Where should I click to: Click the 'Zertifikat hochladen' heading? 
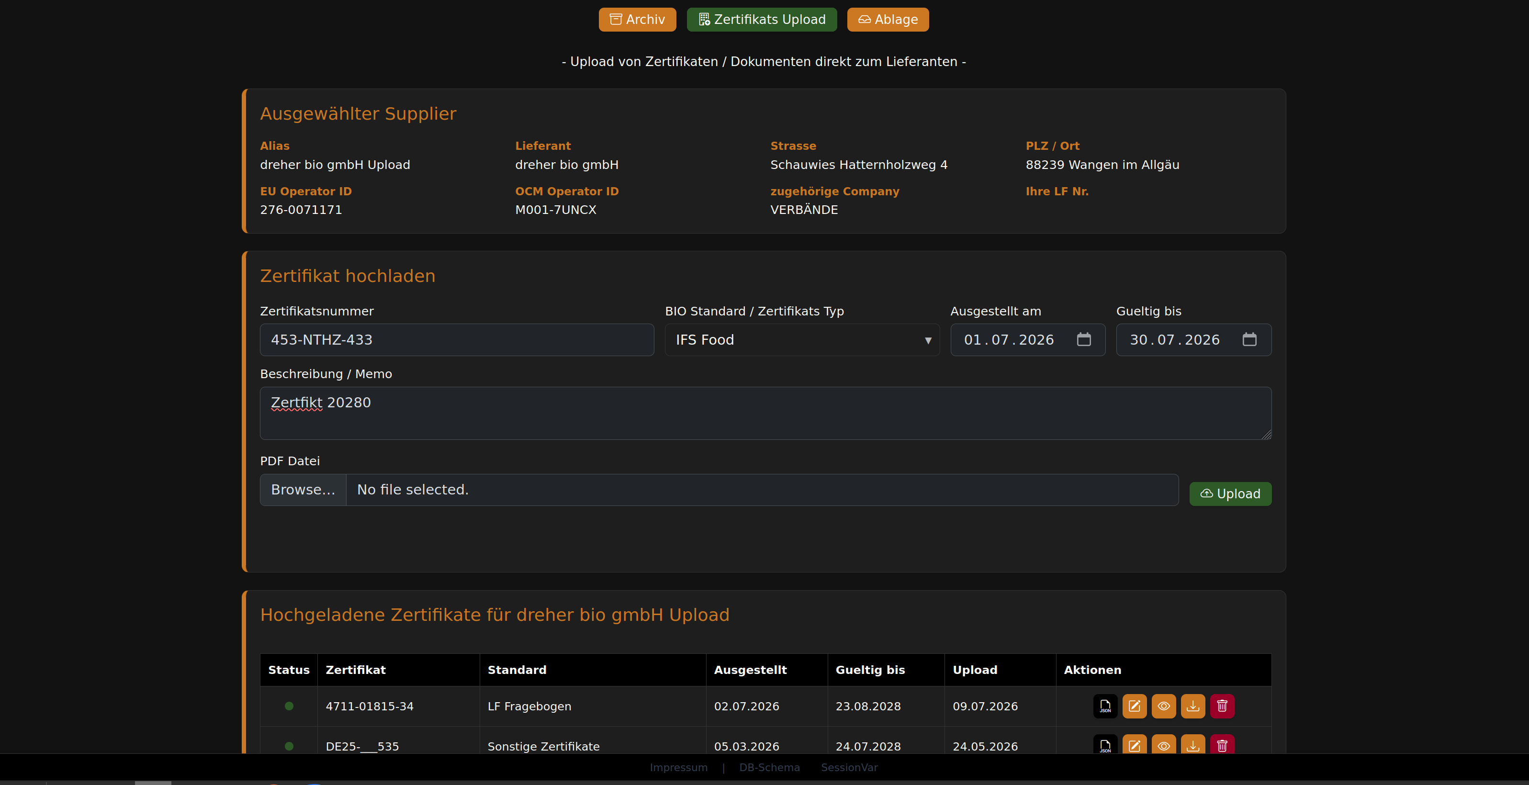[x=348, y=276]
